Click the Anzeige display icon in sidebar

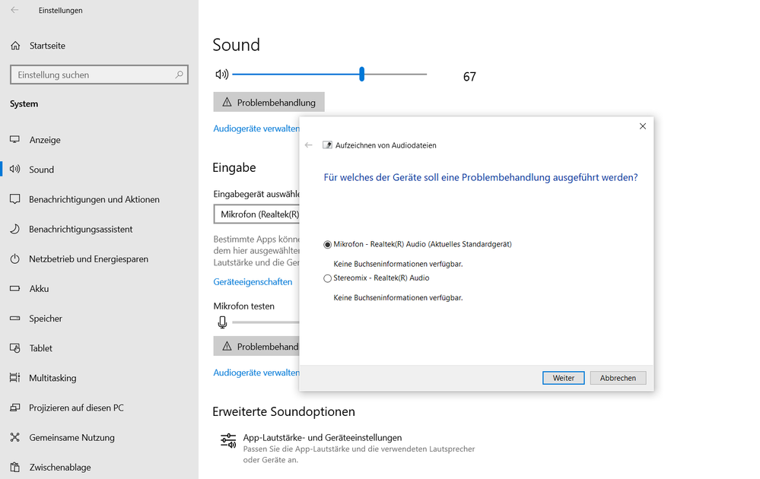[14, 140]
